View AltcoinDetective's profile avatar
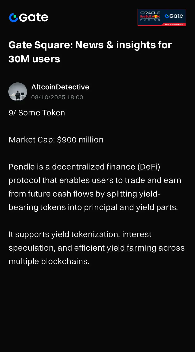 (x=18, y=92)
